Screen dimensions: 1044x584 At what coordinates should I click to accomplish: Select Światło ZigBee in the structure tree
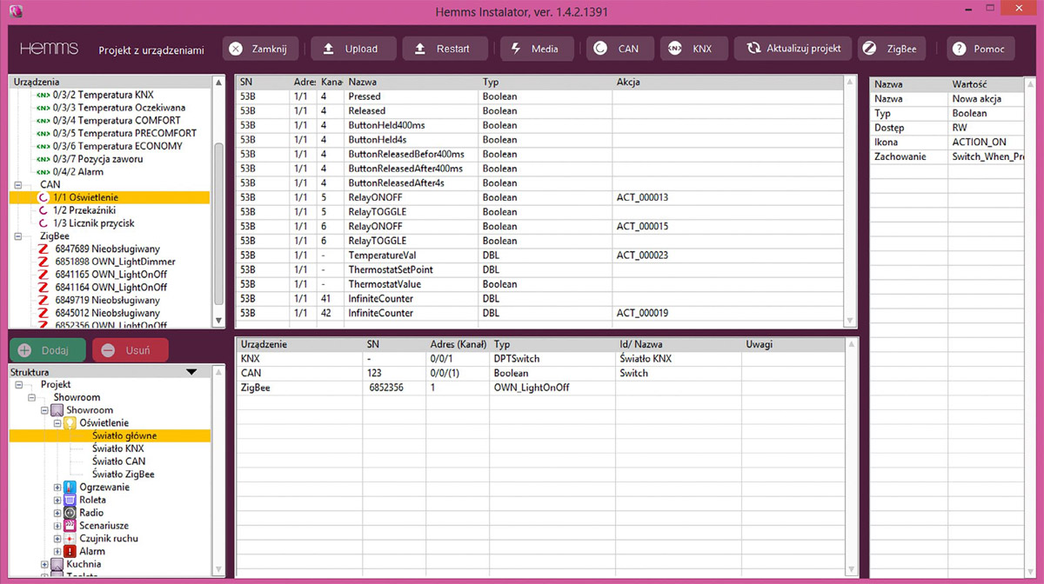click(123, 474)
